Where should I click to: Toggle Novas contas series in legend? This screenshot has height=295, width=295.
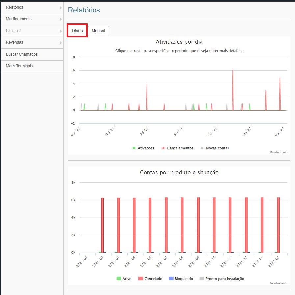coord(217,148)
